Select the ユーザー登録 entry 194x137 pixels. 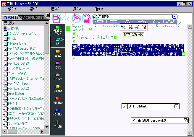[x=23, y=74]
